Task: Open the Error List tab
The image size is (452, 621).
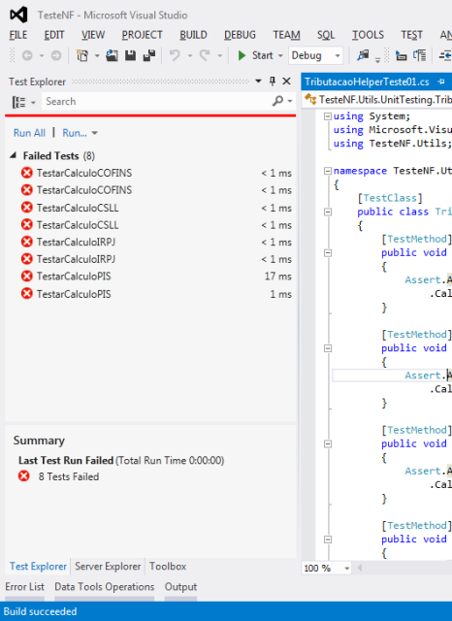Action: pos(24,587)
